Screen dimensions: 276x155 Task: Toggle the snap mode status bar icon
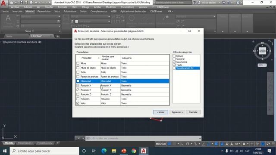pos(174,144)
